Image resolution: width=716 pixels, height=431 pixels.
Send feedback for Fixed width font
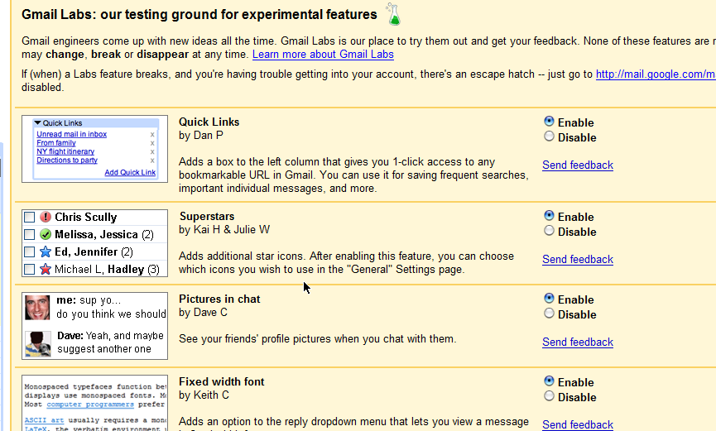tap(578, 424)
